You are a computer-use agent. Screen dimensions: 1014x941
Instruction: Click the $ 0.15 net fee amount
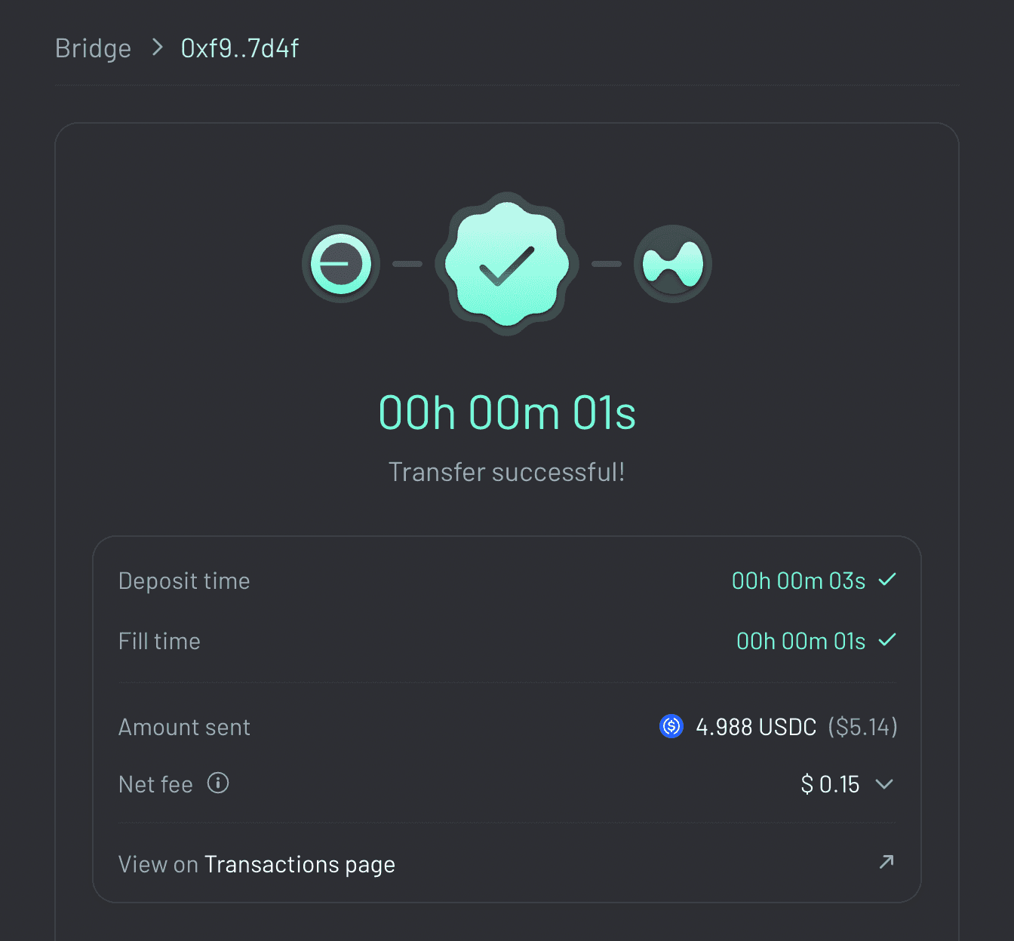click(x=830, y=784)
